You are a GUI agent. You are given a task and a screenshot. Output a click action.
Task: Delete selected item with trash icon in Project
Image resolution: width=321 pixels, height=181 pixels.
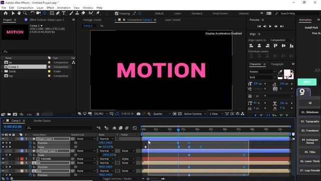[x=38, y=114]
